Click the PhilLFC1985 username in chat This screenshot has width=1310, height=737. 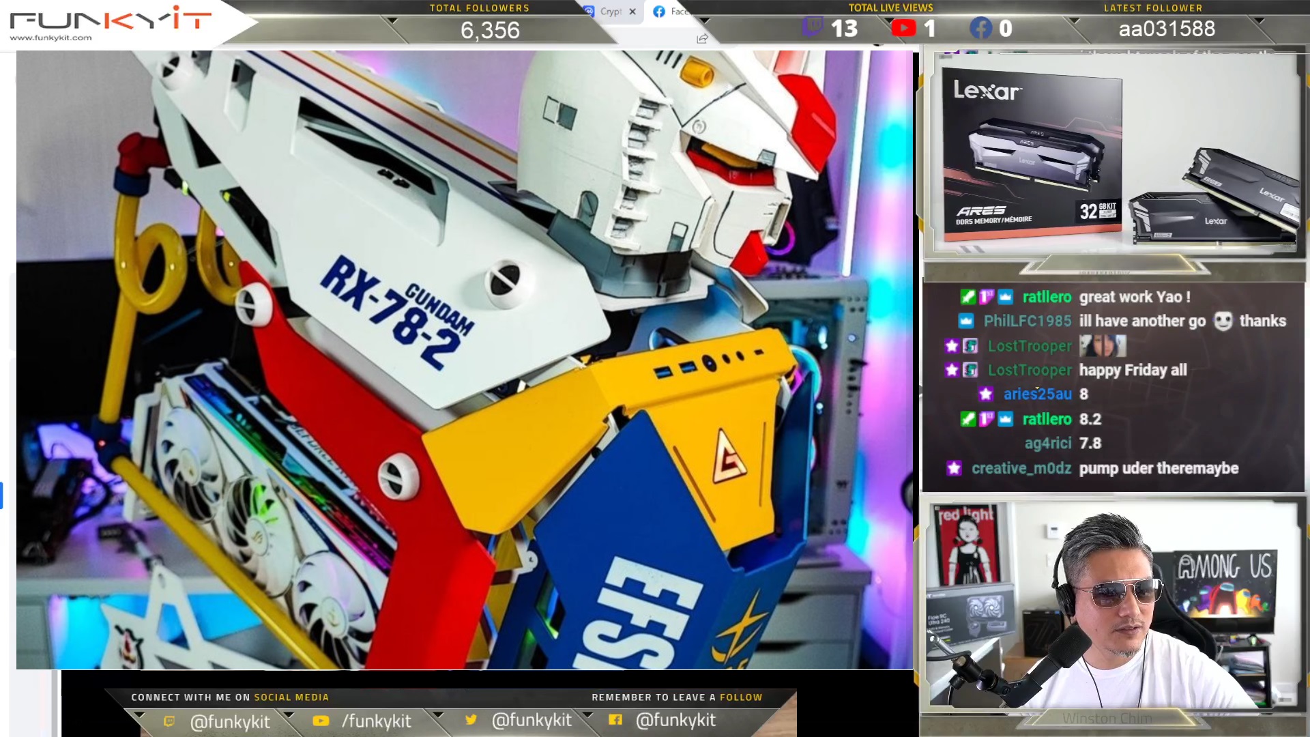click(x=1027, y=321)
